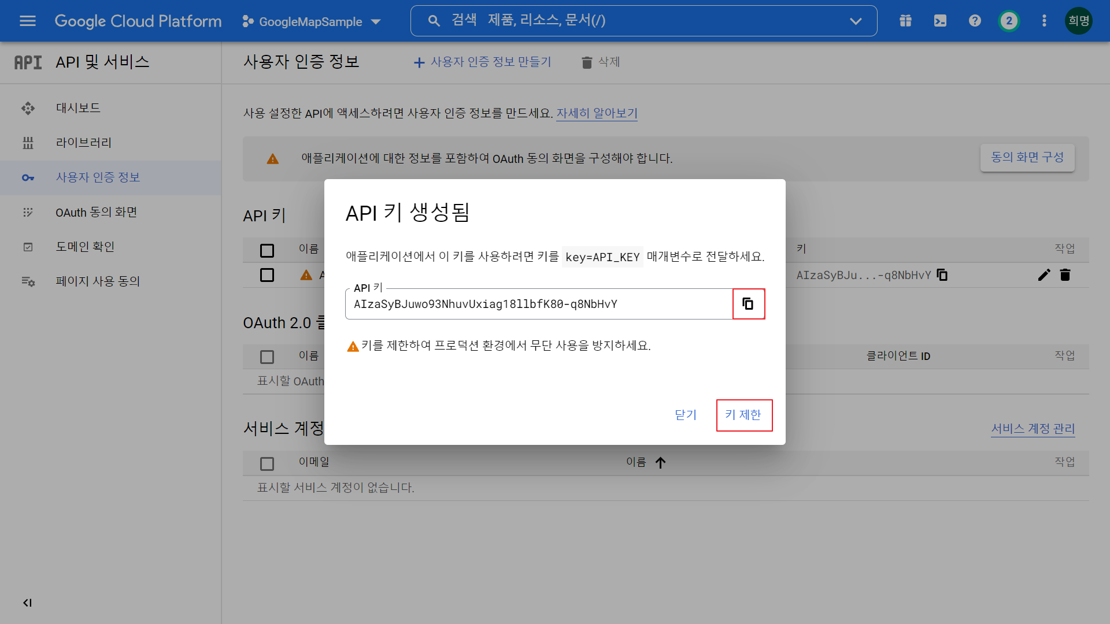Open OAuth 동의 화면 sidebar item

pos(96,212)
